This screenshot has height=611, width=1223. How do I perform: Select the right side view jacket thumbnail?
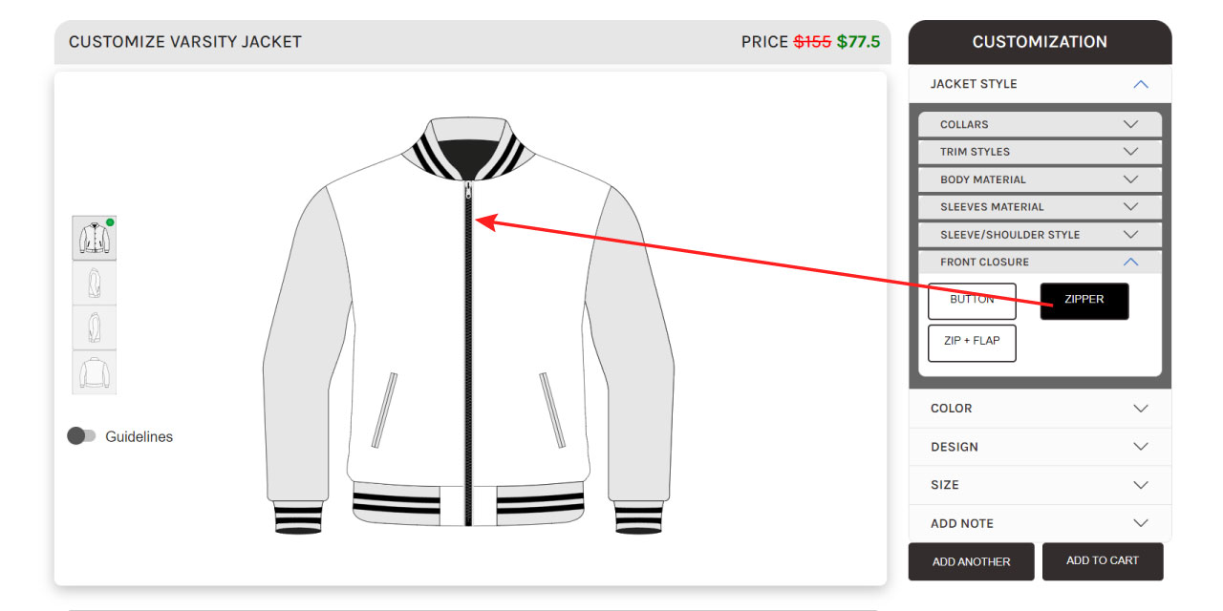(95, 283)
